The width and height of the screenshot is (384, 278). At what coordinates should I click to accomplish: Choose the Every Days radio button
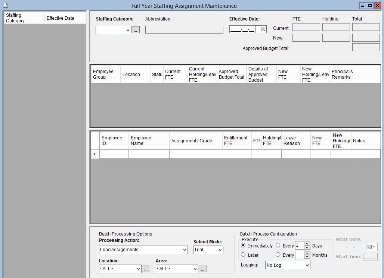click(278, 246)
